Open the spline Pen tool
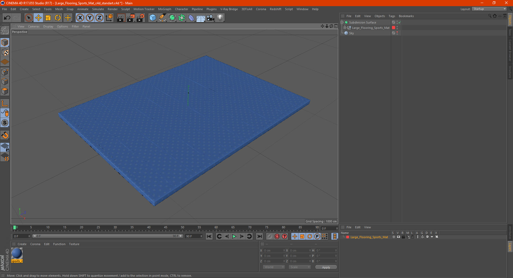The width and height of the screenshot is (513, 278). tap(162, 18)
